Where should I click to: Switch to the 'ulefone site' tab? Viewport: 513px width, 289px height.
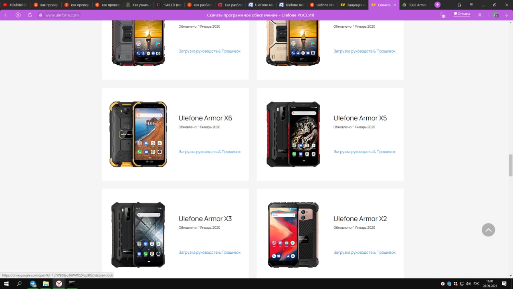322,5
